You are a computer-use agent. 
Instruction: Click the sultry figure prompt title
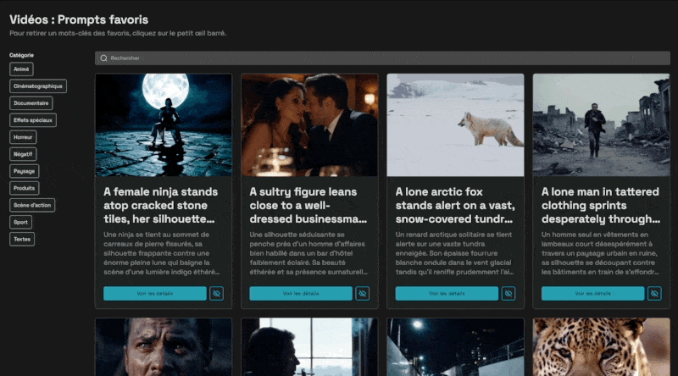(x=308, y=205)
